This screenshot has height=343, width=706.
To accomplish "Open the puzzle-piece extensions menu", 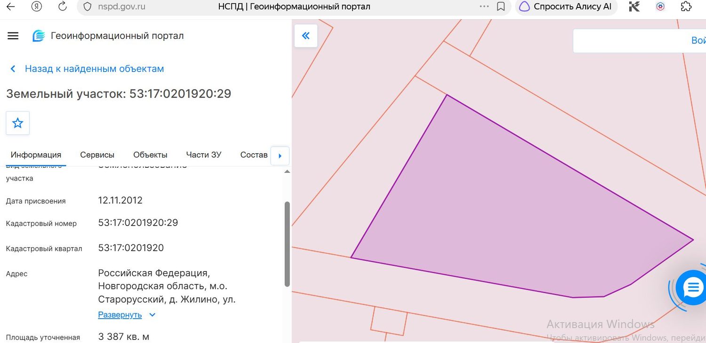I will pyautogui.click(x=686, y=7).
